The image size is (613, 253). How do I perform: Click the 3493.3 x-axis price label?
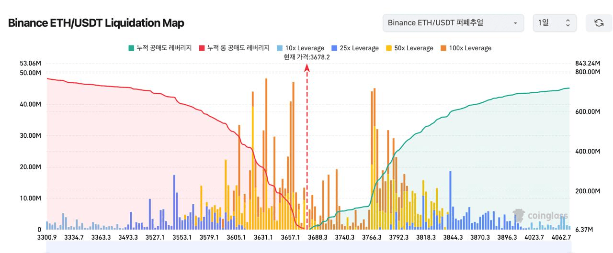coord(128,237)
